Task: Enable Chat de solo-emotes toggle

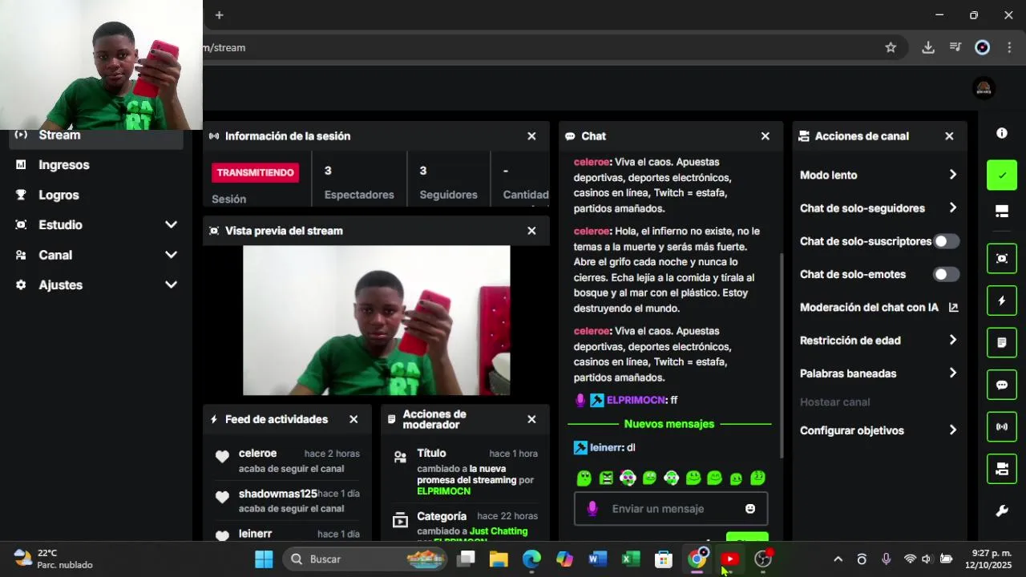Action: click(x=946, y=274)
